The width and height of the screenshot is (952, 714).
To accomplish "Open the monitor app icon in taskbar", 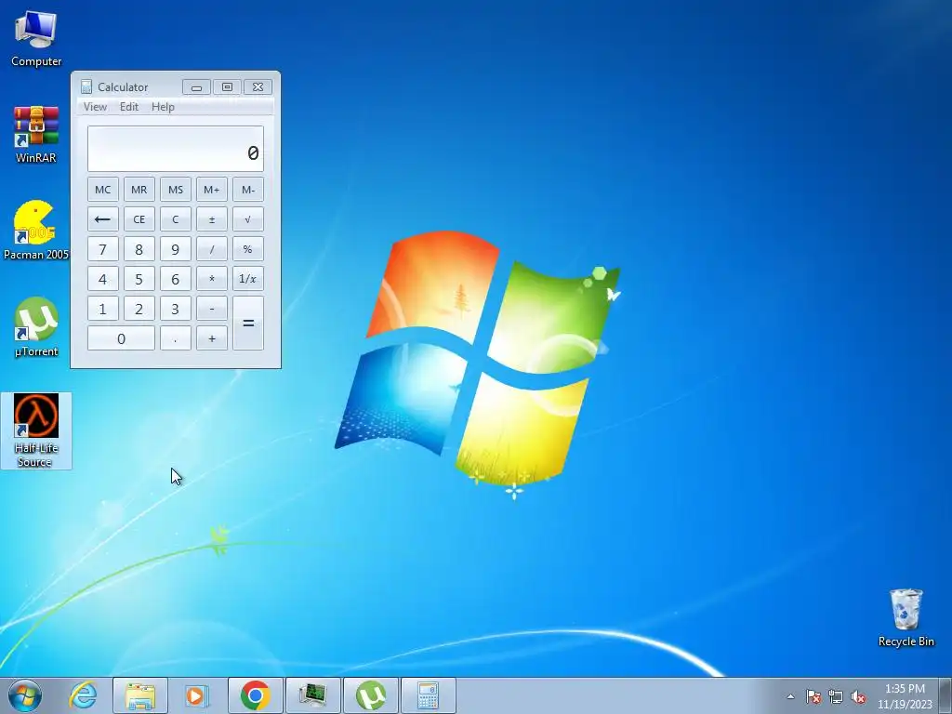I will tap(313, 695).
